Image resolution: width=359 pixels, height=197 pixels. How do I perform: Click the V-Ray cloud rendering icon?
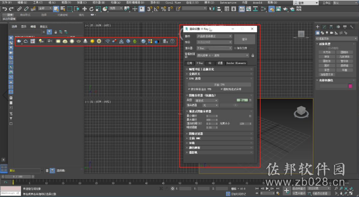coord(26,41)
